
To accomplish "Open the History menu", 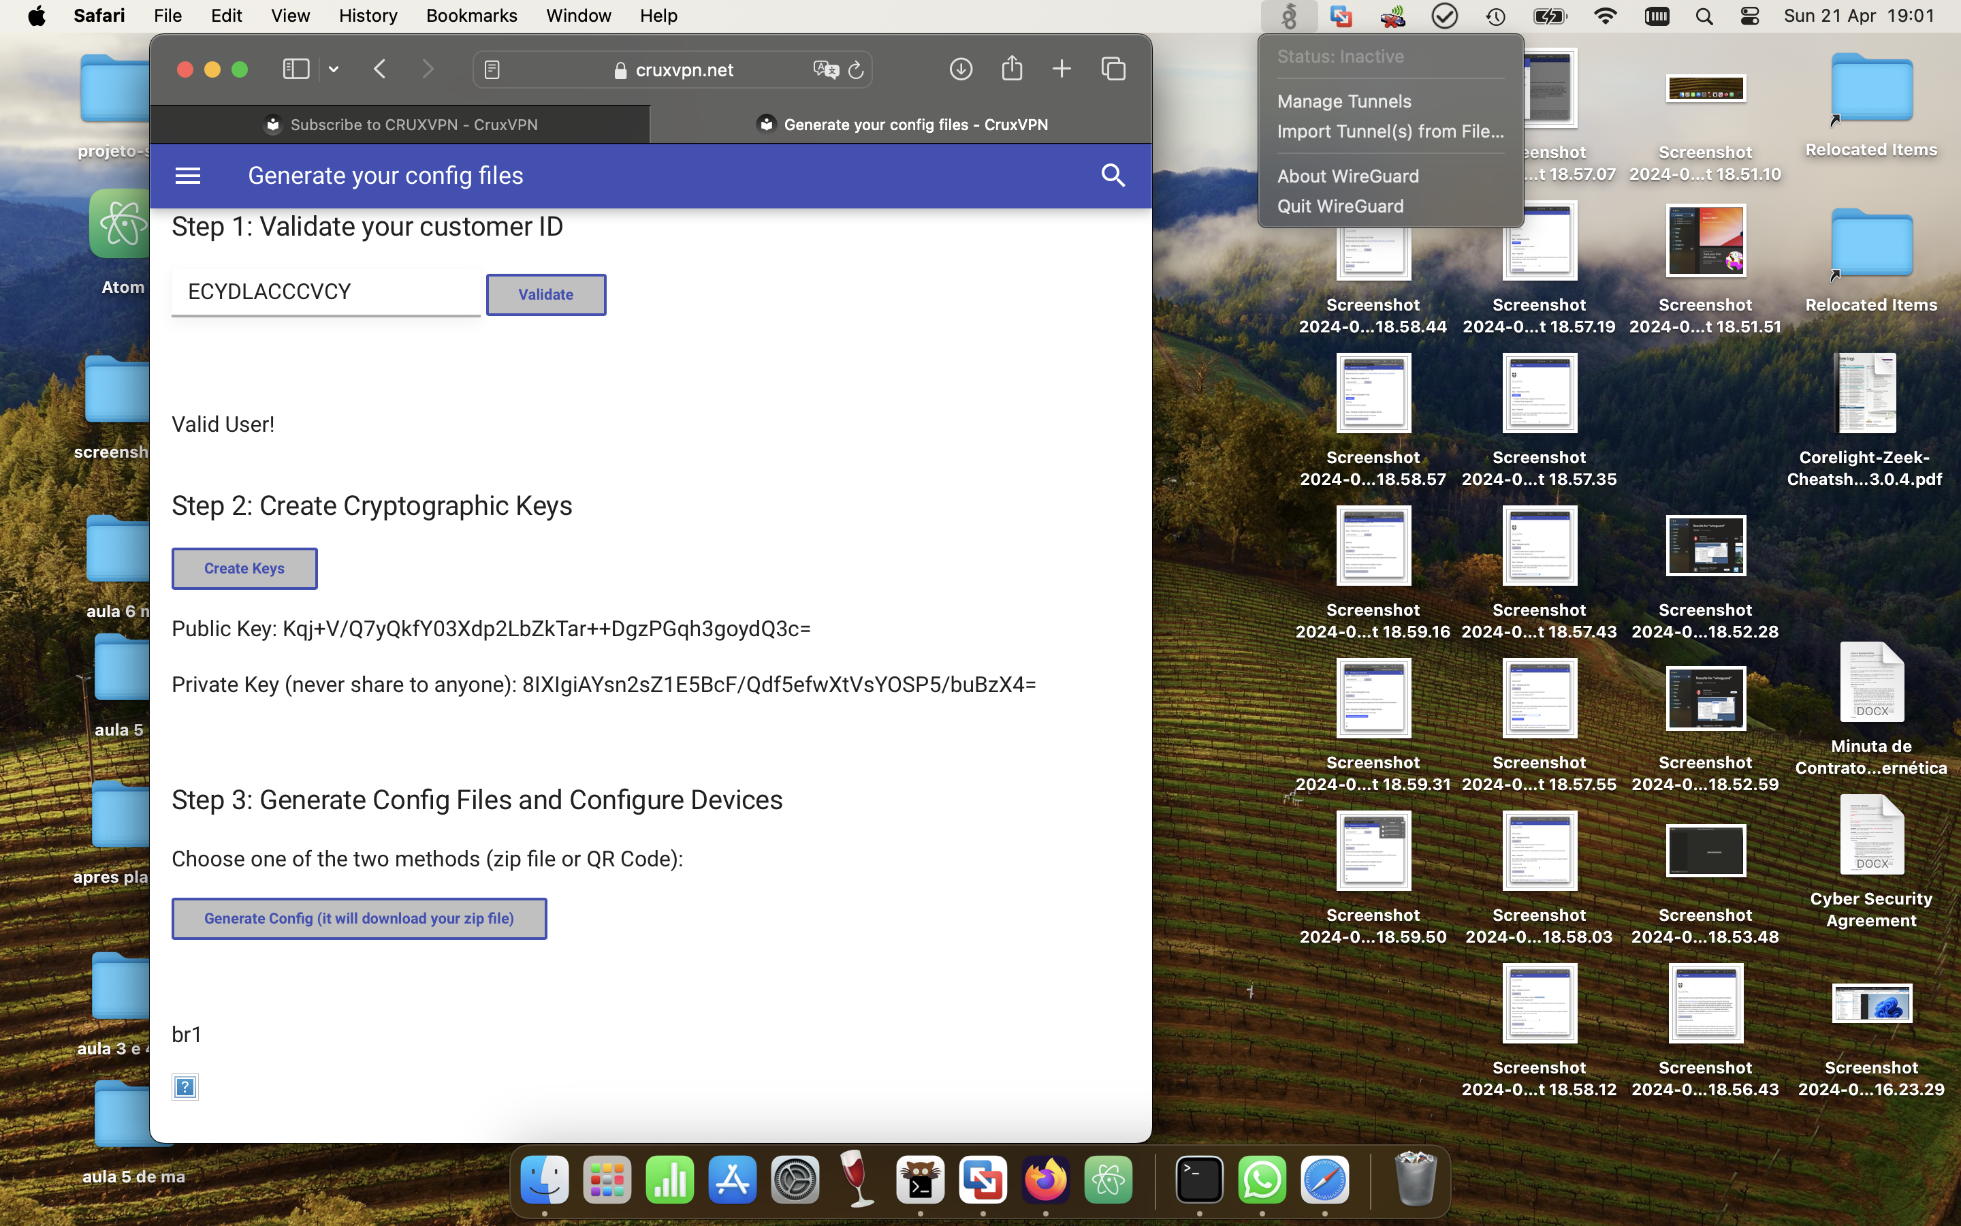I will (367, 16).
